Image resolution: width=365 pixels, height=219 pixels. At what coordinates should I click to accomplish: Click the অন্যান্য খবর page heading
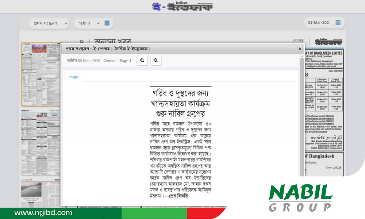tap(112, 42)
